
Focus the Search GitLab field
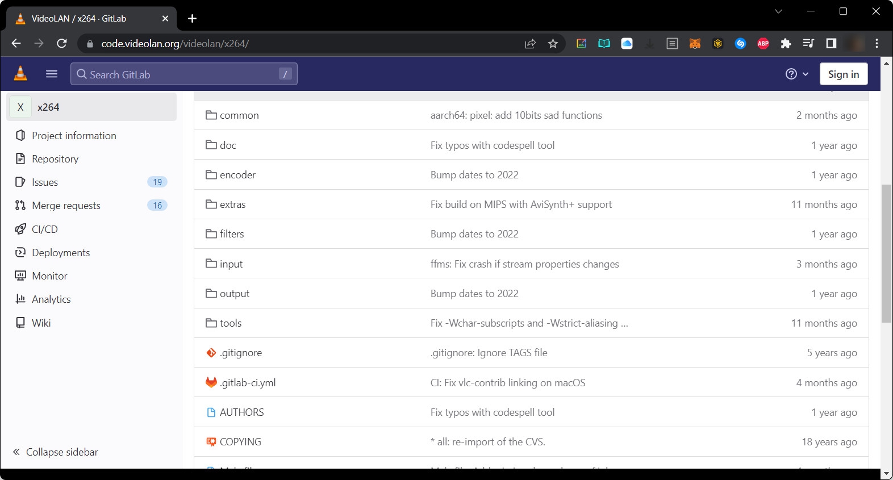coord(184,74)
